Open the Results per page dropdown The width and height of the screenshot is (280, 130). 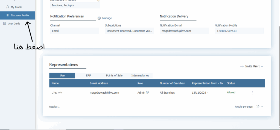point(259,107)
